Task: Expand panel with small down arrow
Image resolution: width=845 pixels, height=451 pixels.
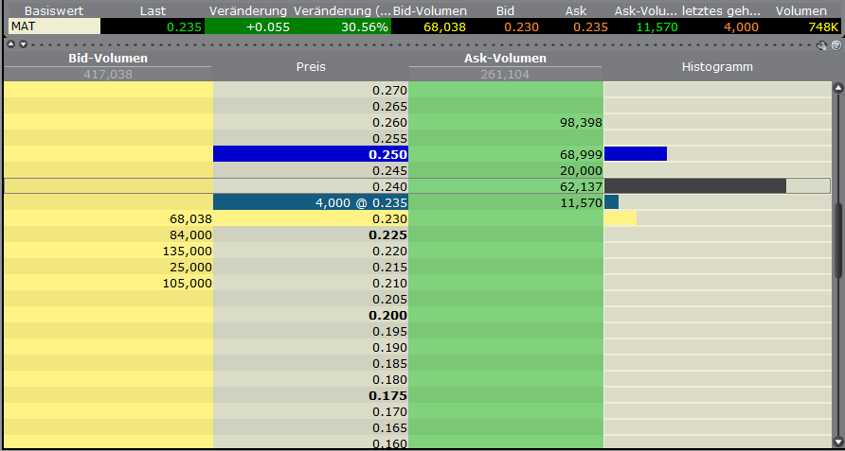Action: coord(21,44)
